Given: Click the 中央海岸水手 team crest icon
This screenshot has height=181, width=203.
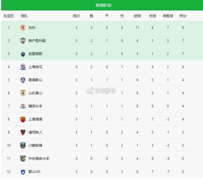Looking at the screenshot, I should [23, 159].
